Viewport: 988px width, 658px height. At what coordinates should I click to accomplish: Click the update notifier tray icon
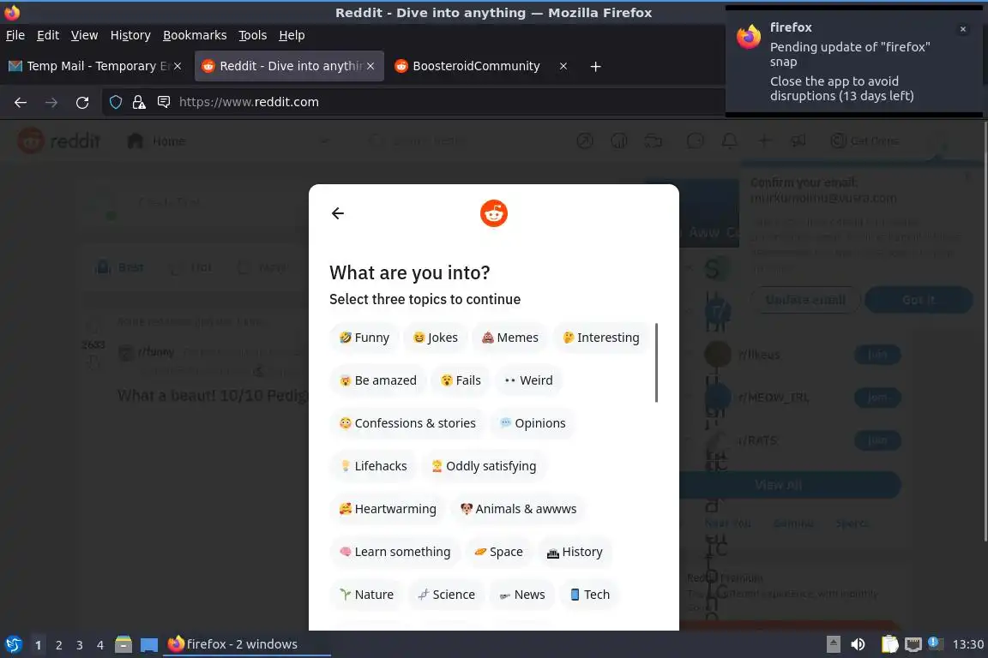pyautogui.click(x=936, y=643)
